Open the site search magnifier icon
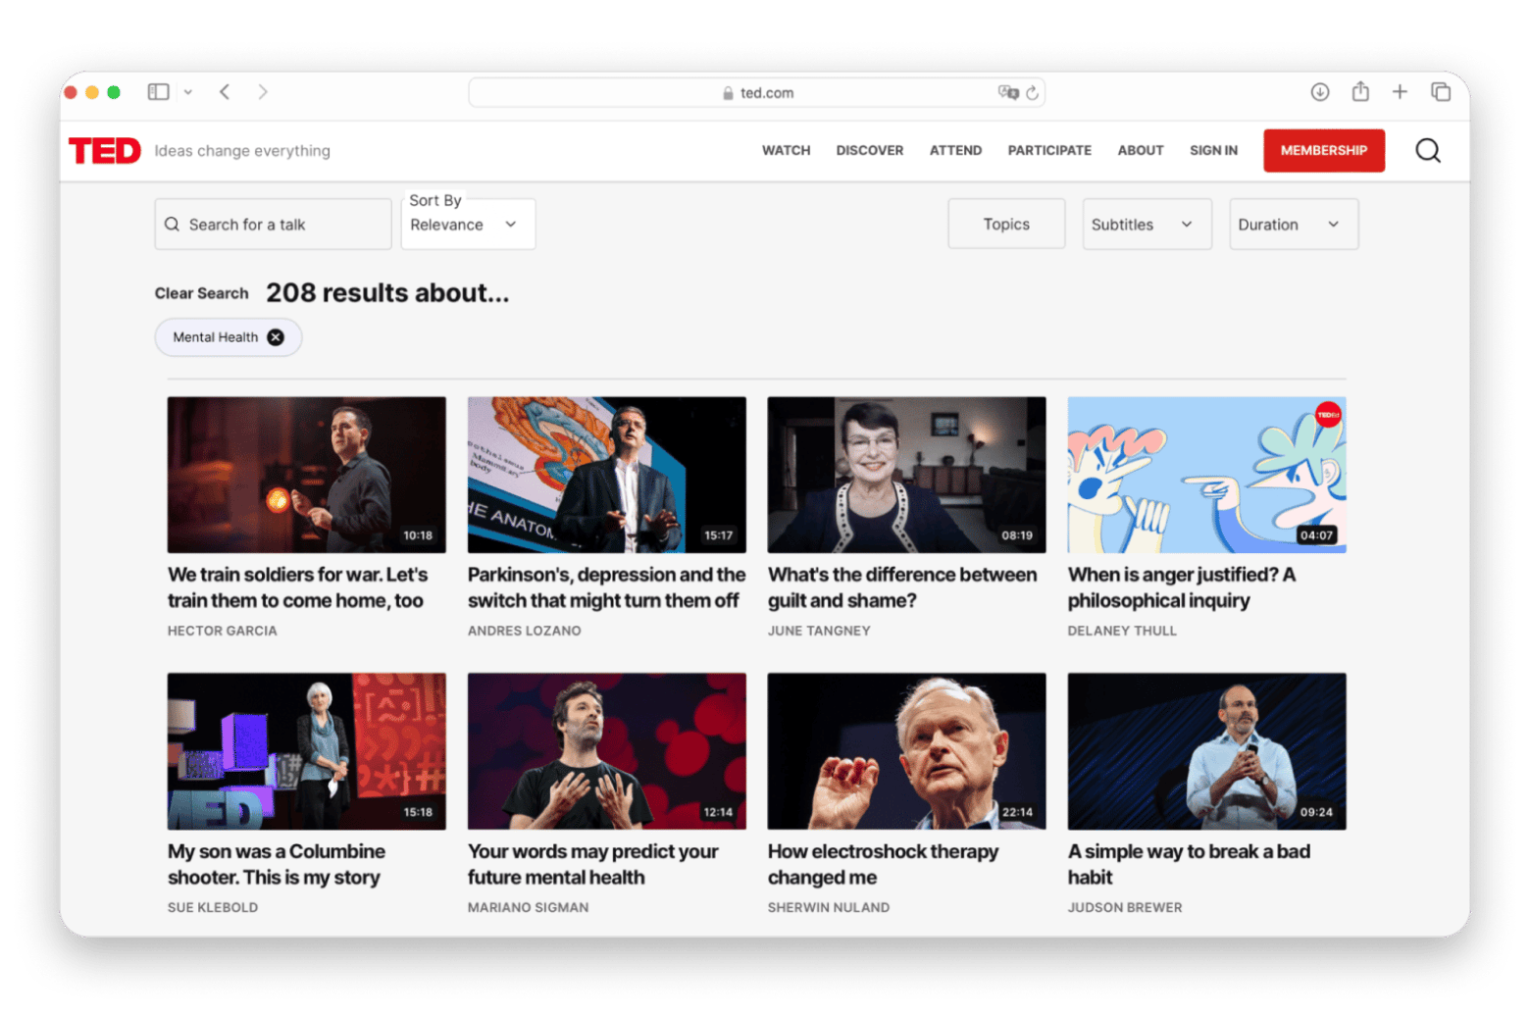 [1427, 150]
